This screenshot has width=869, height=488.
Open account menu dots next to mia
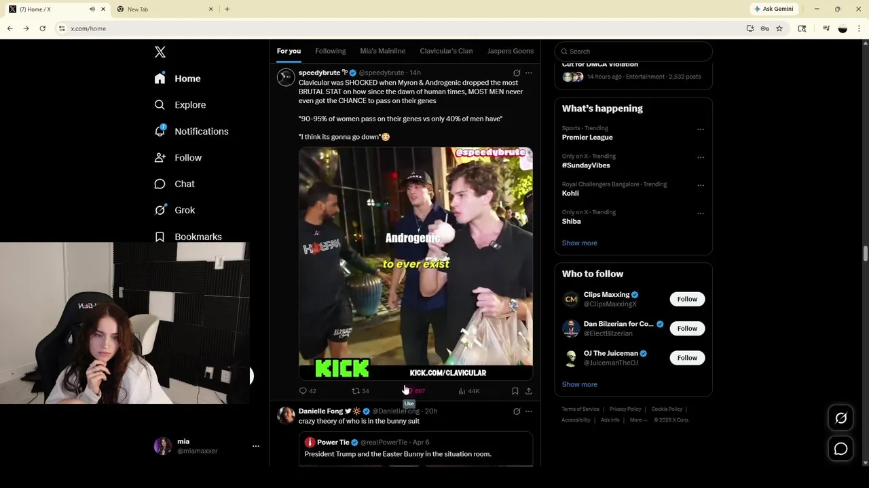[x=256, y=446]
